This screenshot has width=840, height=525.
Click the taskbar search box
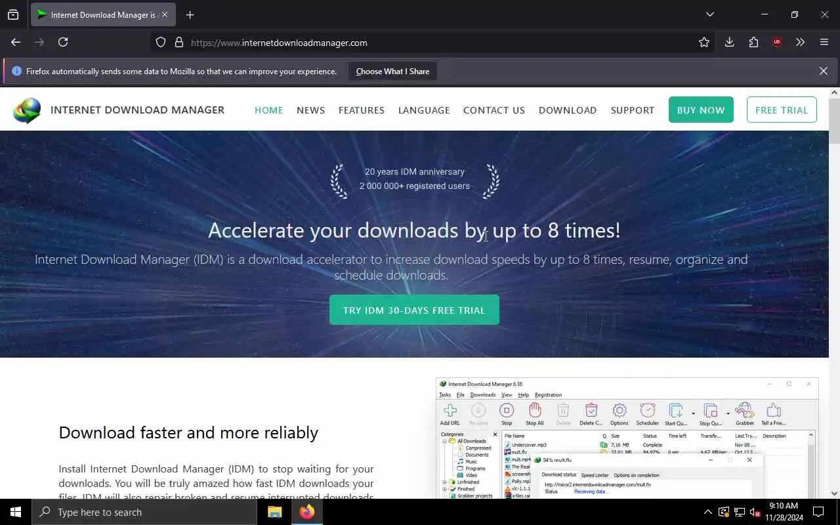tap(144, 512)
